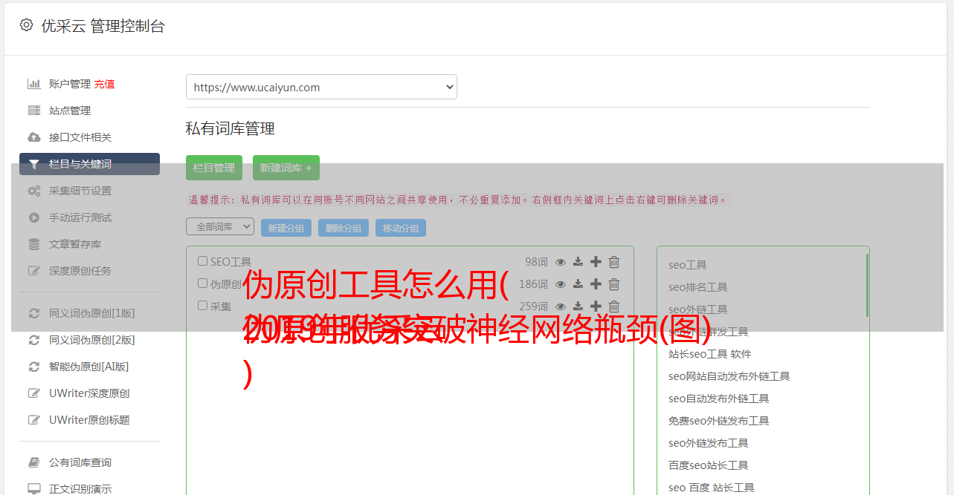
Task: Select keyword seo外链发布工具
Action: tap(709, 443)
